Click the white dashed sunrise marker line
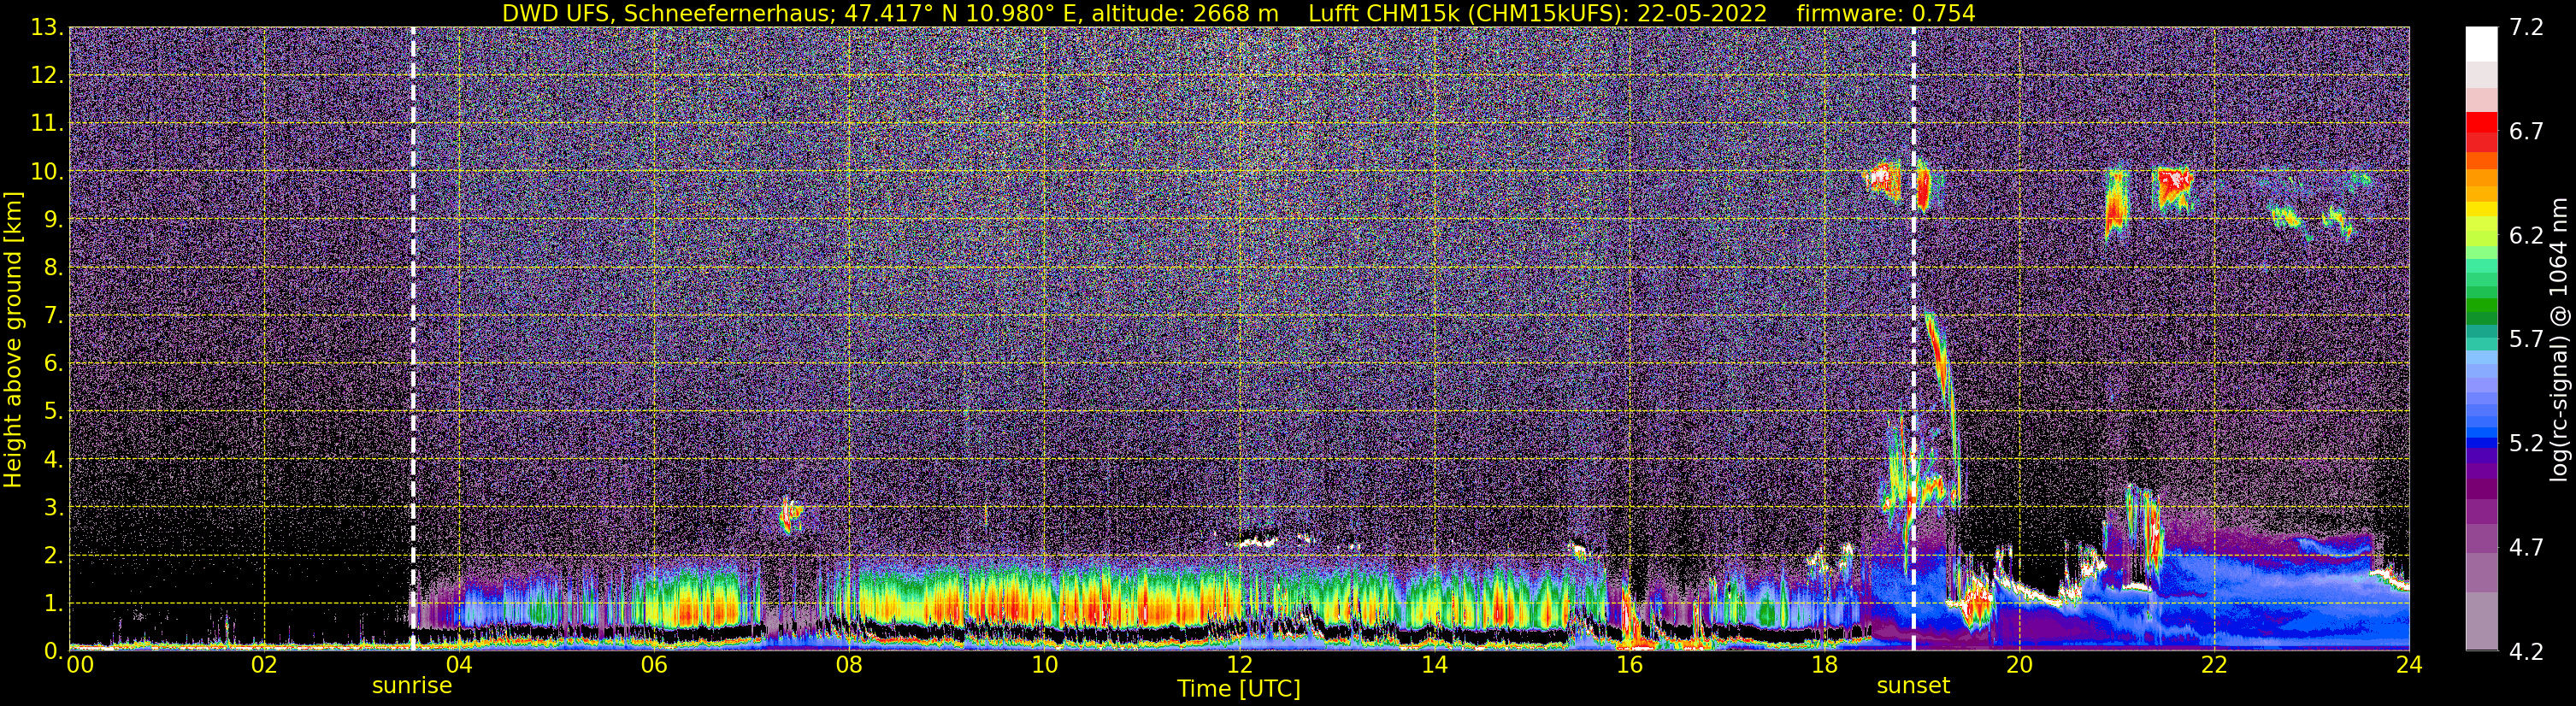 413,338
